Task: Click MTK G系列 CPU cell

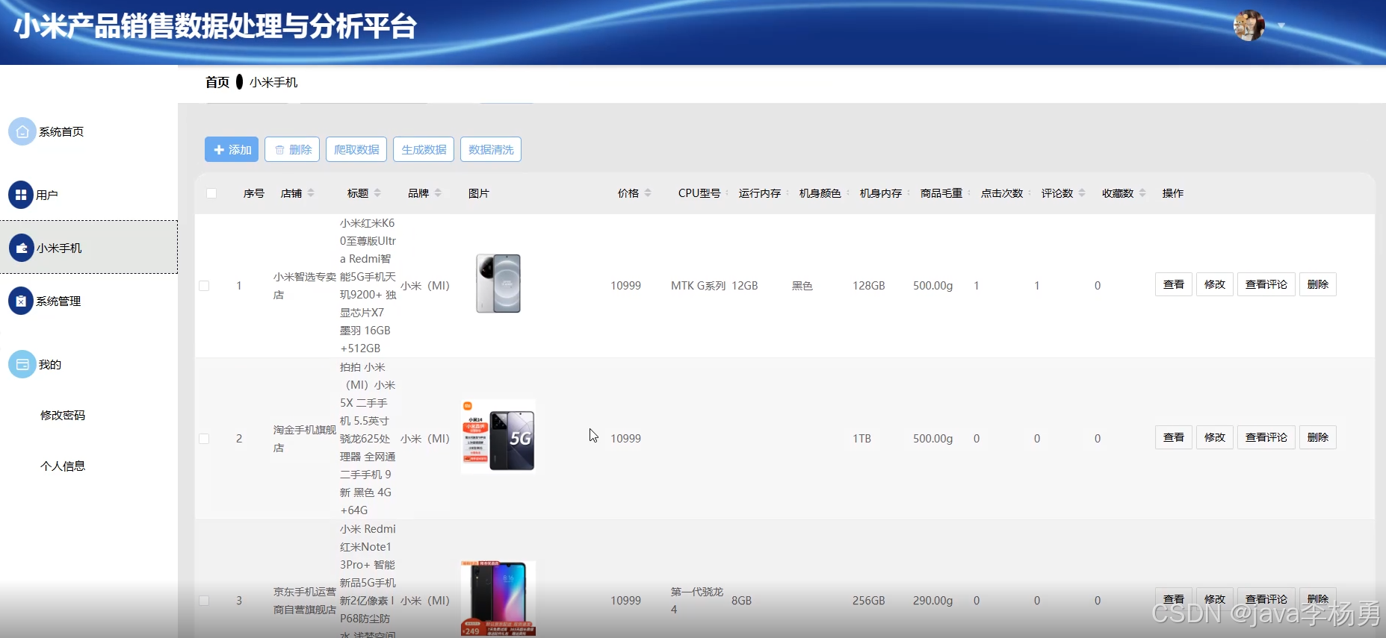Action: coord(698,286)
